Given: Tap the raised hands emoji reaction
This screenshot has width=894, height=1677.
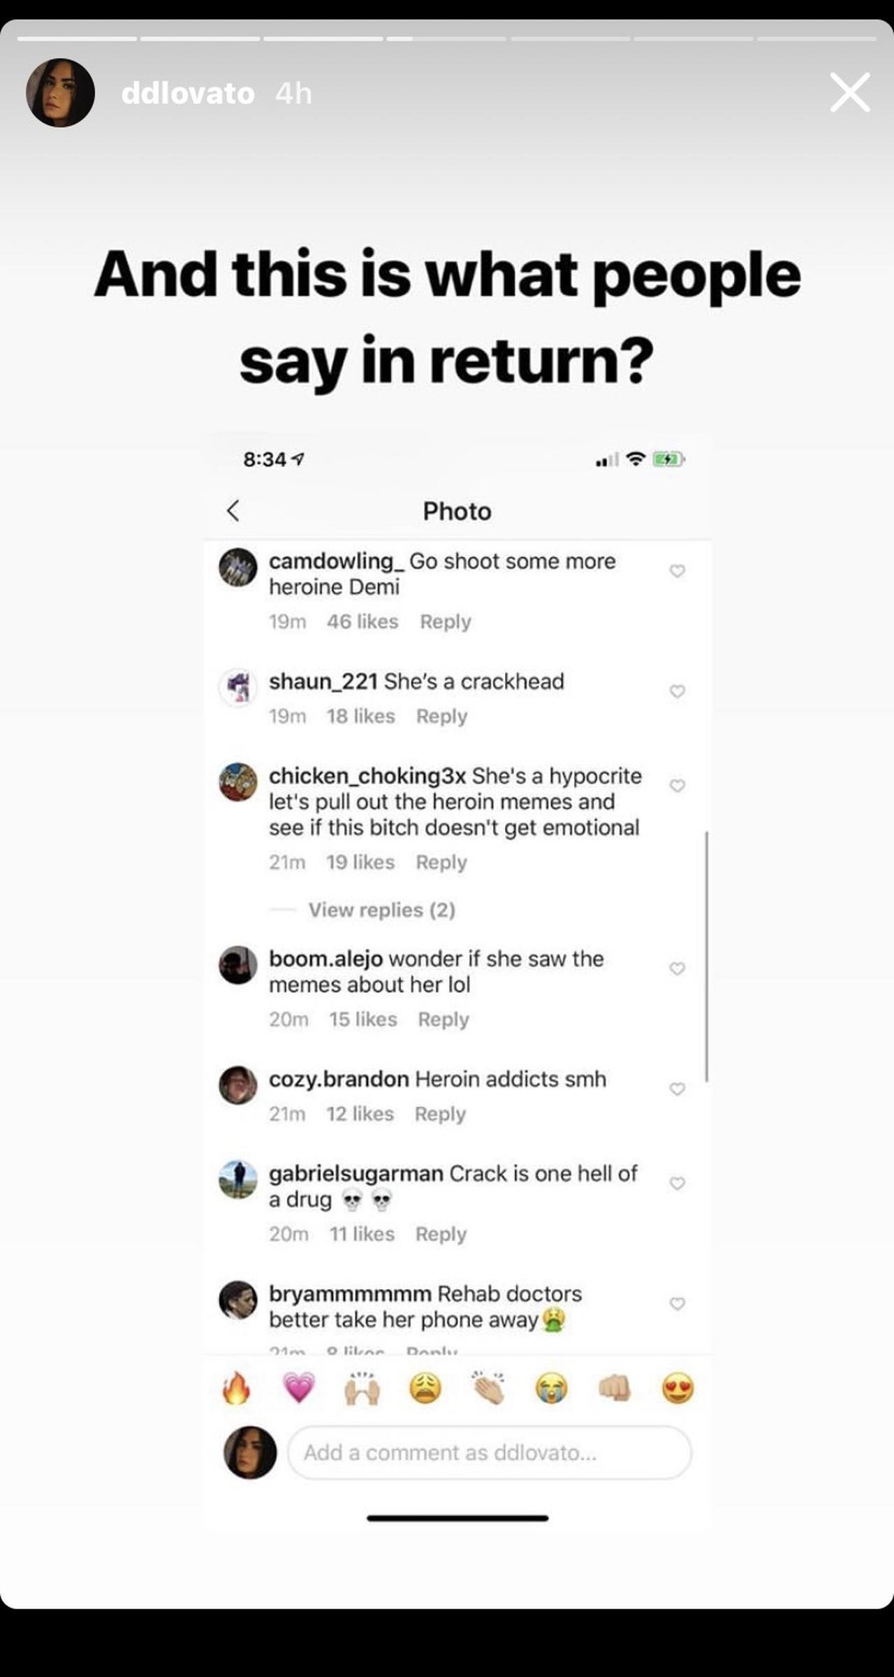Looking at the screenshot, I should pos(362,1388).
